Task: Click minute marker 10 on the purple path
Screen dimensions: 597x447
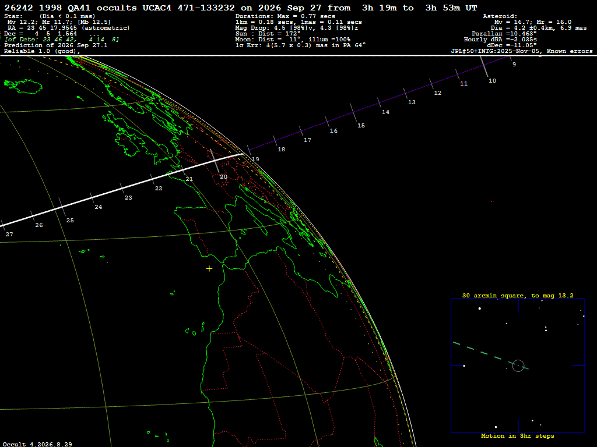Action: tap(492, 80)
